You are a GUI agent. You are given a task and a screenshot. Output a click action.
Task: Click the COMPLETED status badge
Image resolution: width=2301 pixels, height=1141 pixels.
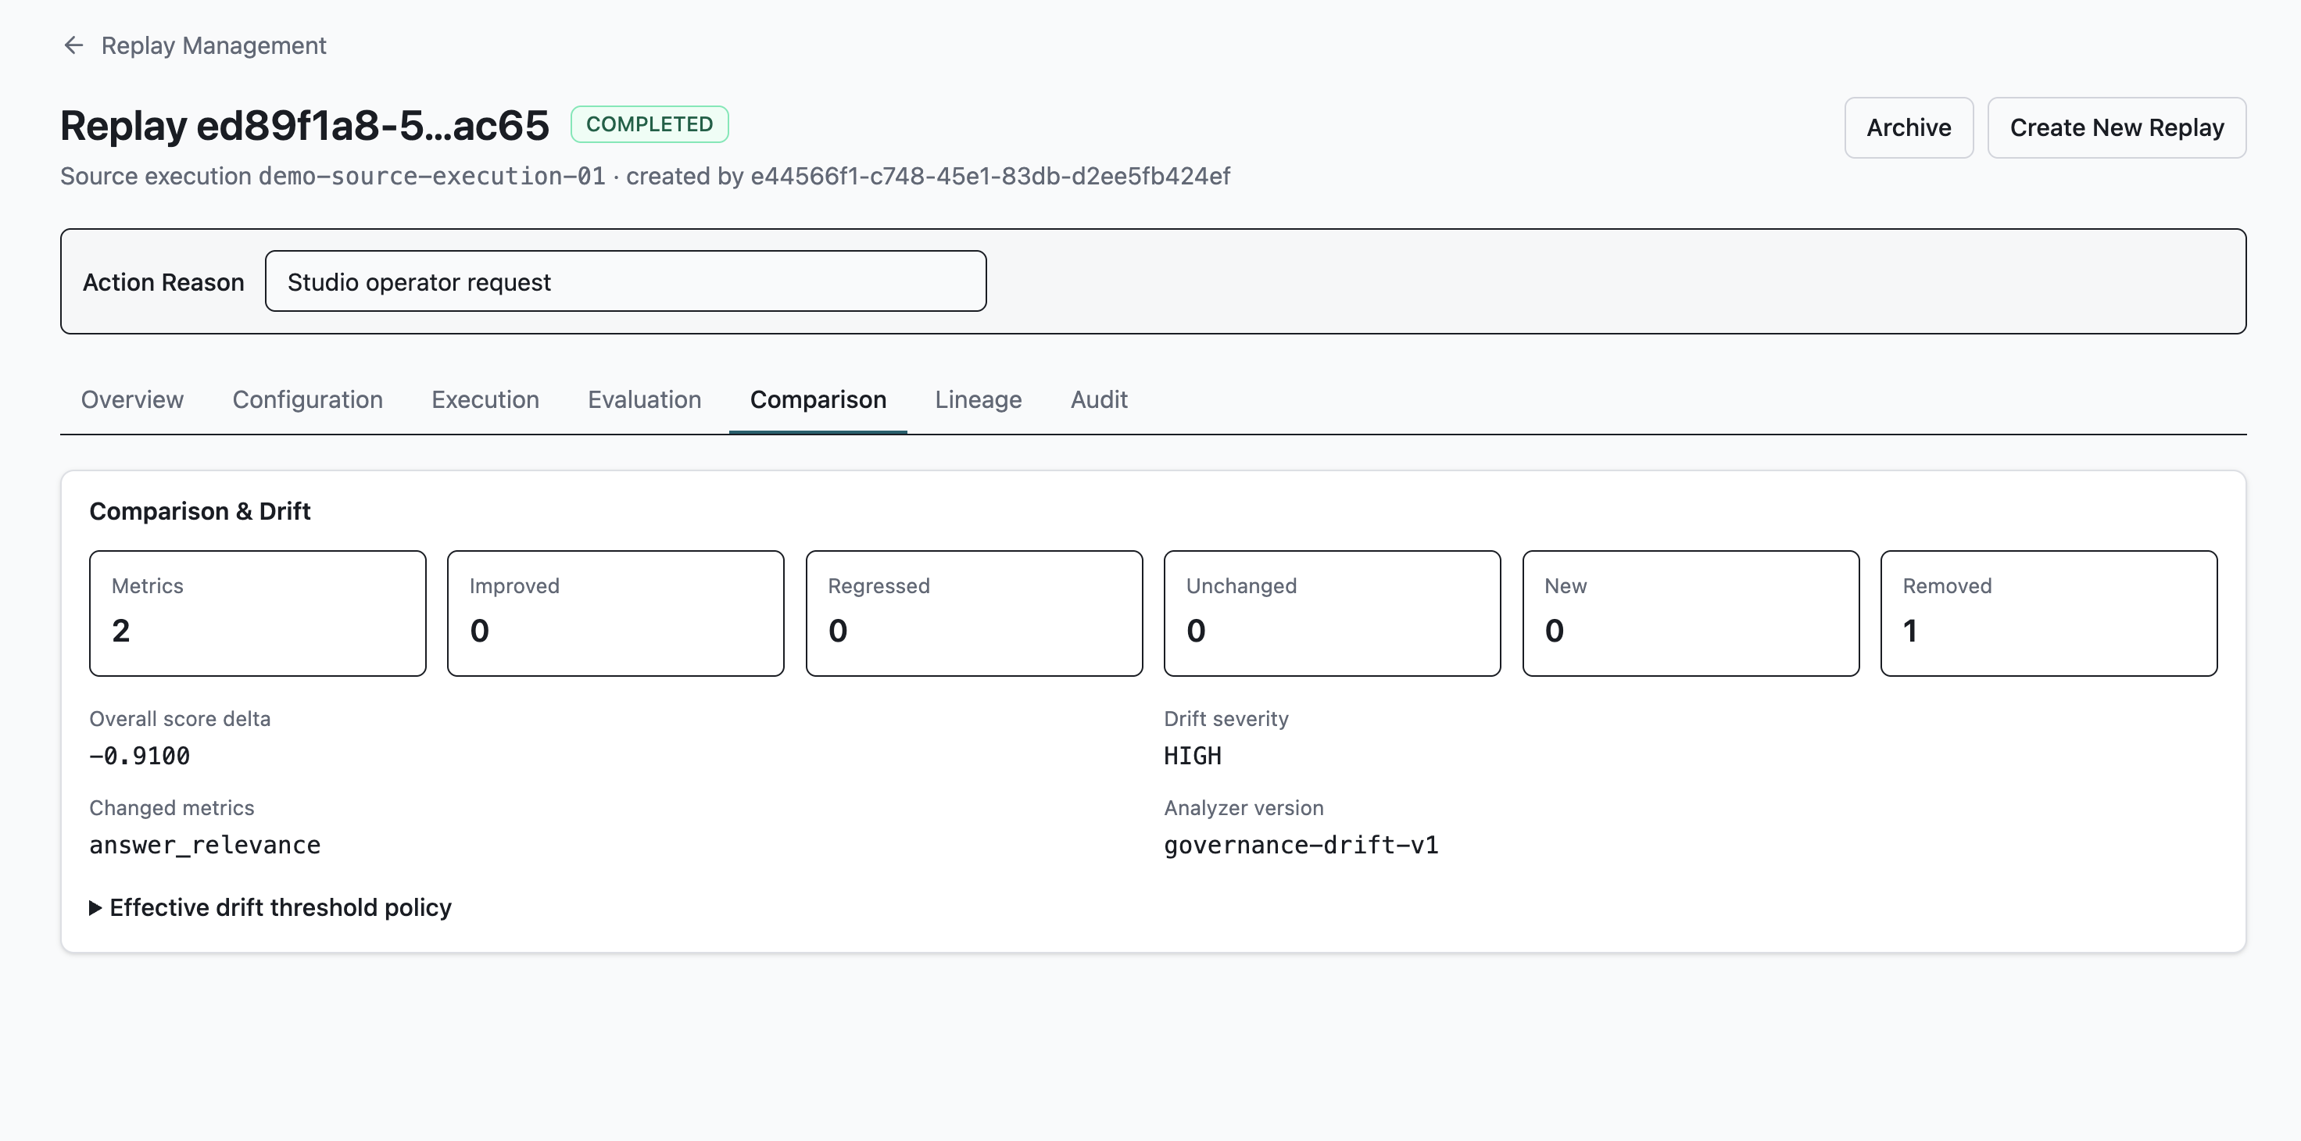(650, 124)
